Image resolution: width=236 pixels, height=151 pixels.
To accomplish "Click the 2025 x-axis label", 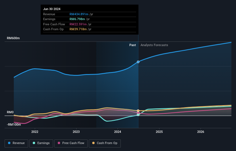I will point(159,132).
